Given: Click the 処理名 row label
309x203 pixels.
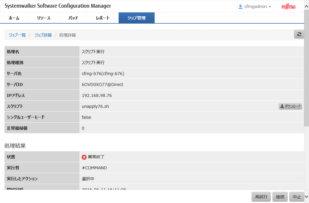Looking at the screenshot, I should (13, 52).
